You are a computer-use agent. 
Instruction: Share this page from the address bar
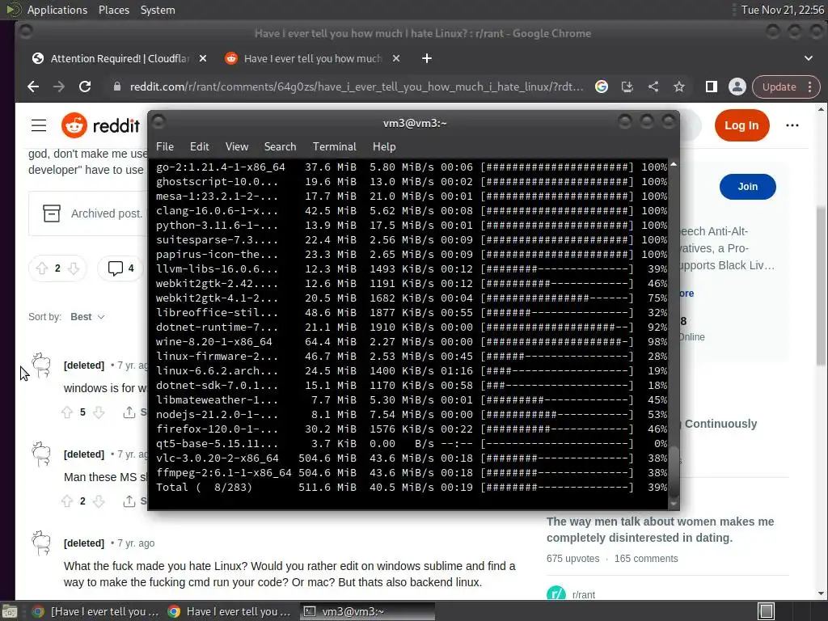point(653,87)
